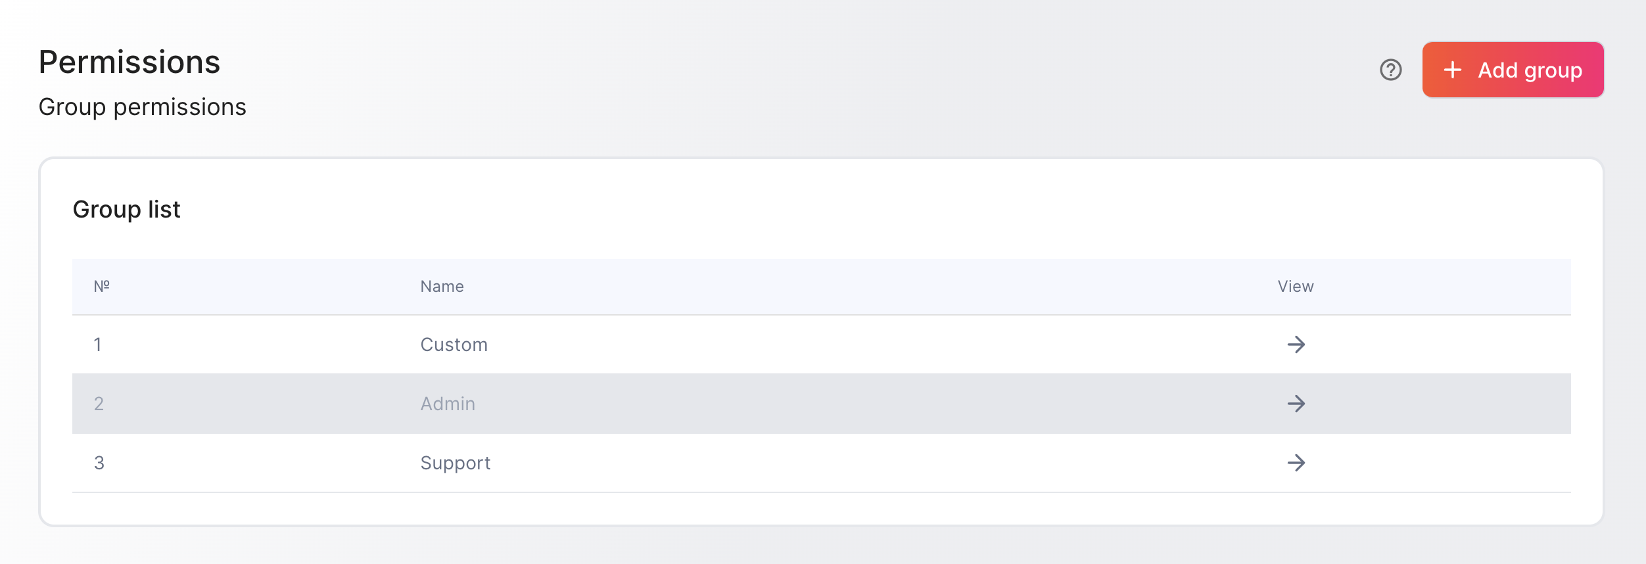Click the Group permissions subtitle
1646x564 pixels.
coord(142,107)
